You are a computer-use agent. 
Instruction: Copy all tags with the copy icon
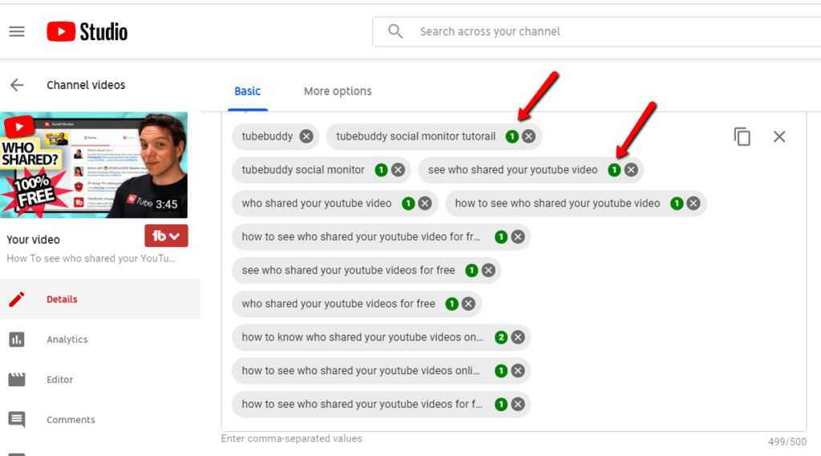[x=742, y=137]
